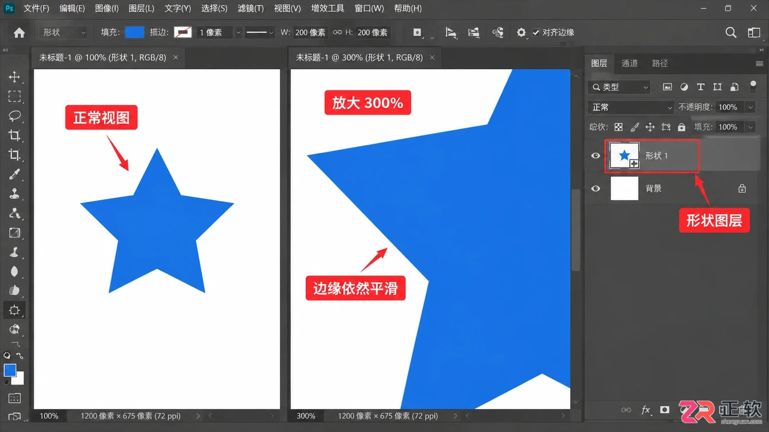Open the 形状 tool mode dropdown

tap(63, 33)
